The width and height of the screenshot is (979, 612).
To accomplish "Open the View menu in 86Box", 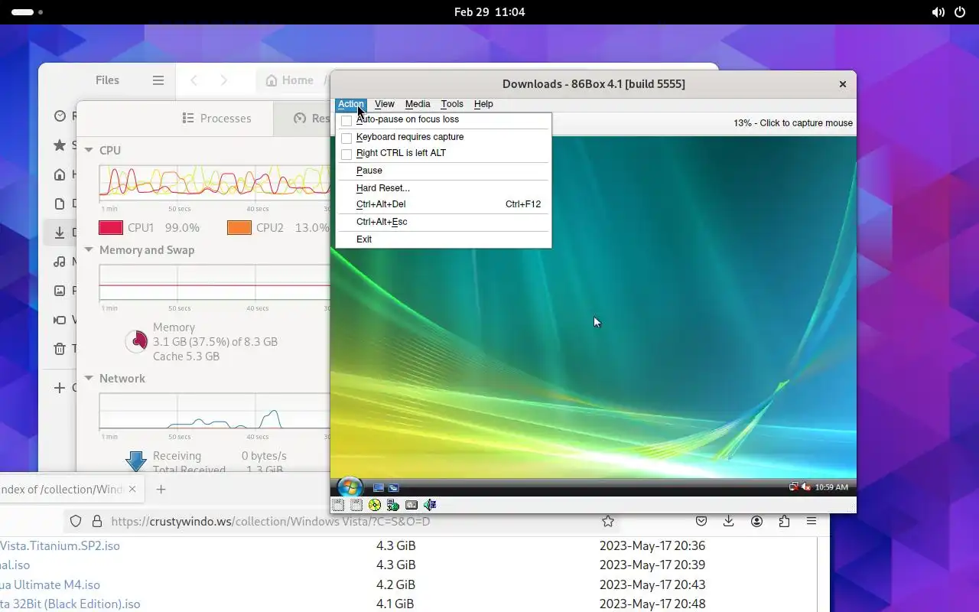I will 385,104.
